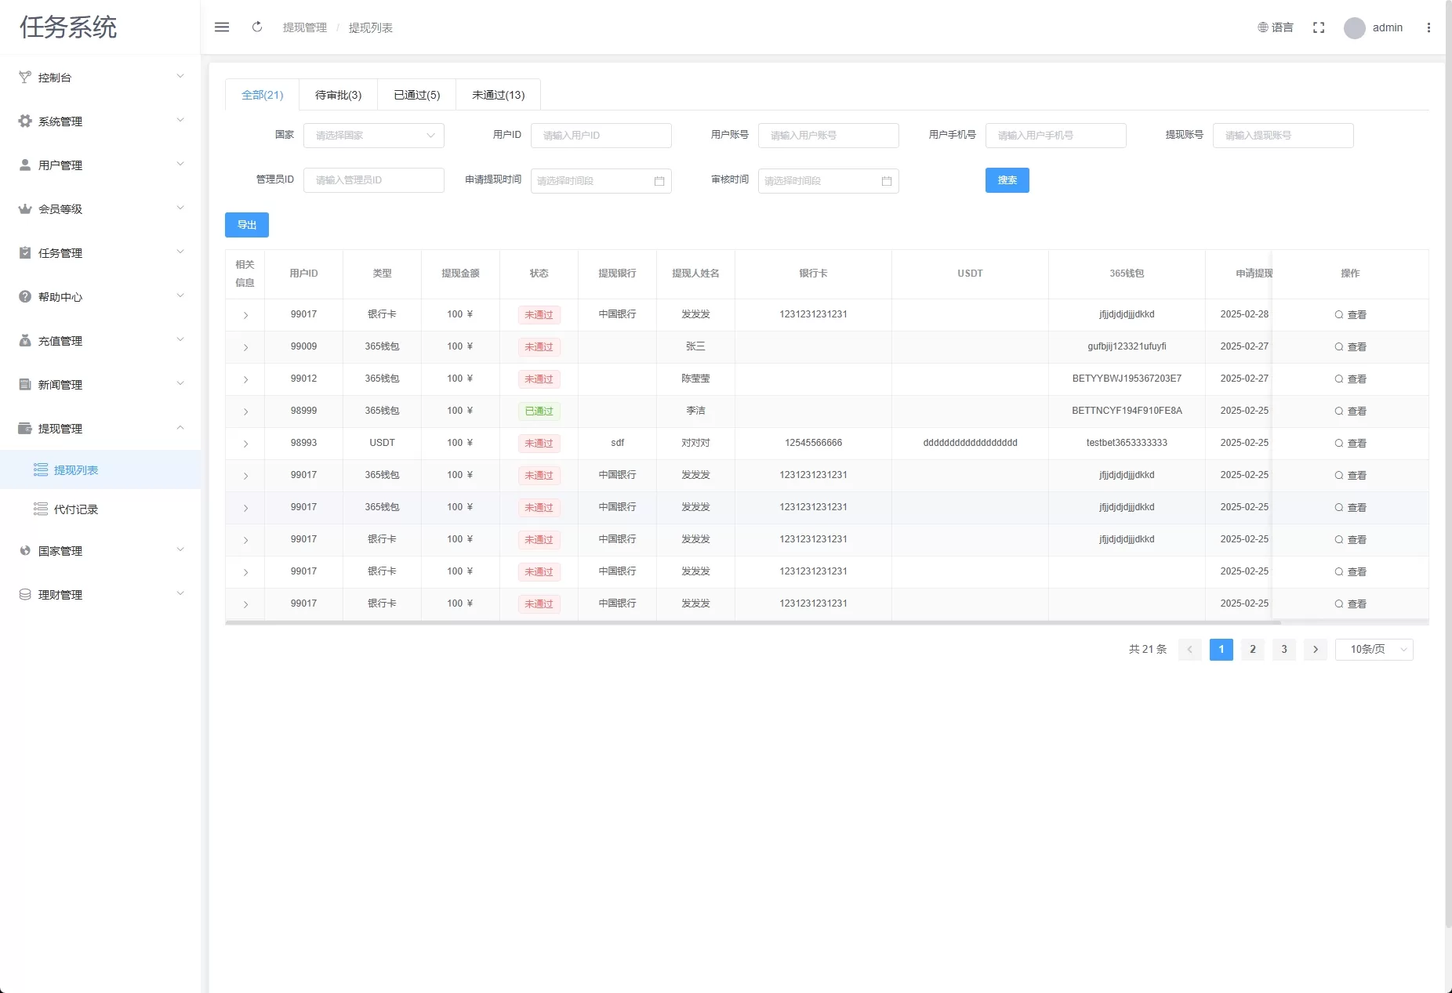Viewport: 1452px width, 993px height.
Task: Click calendar icon in 审核时间 field
Action: click(887, 181)
